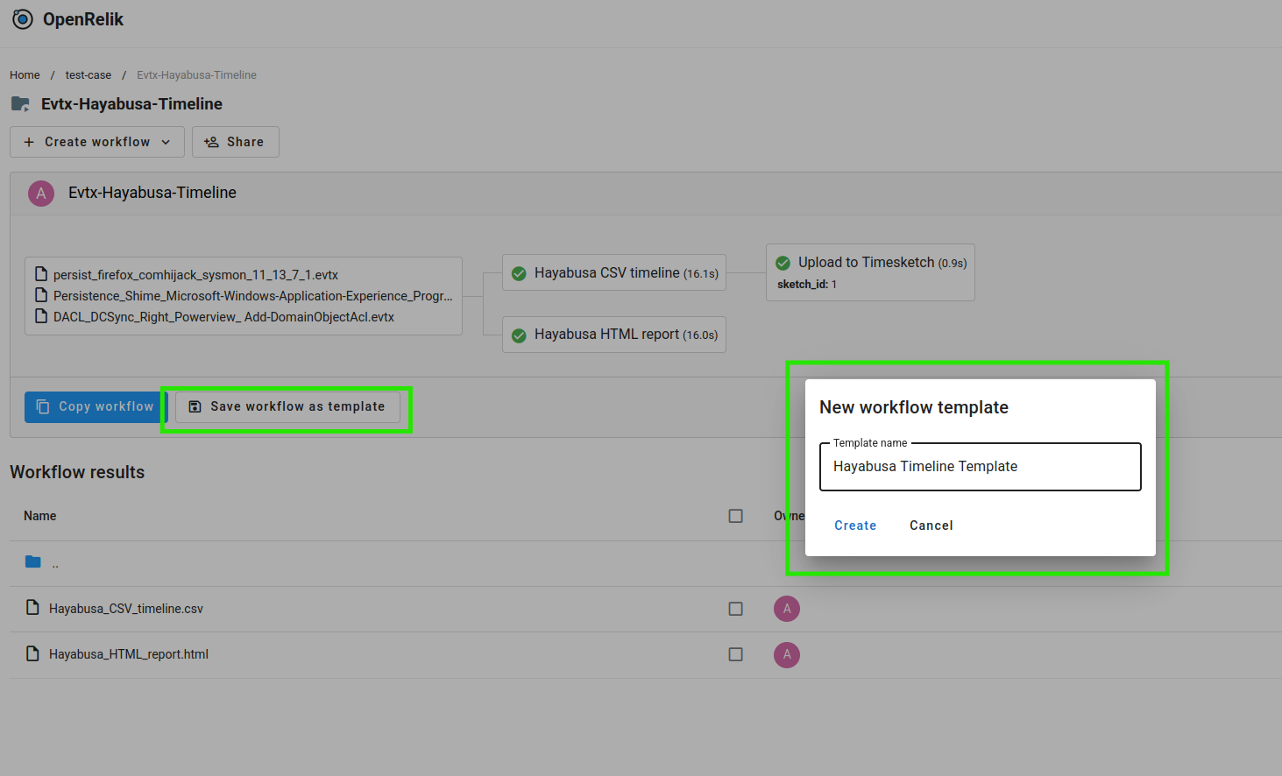Click the save icon in Save workflow as template
Screen dimensions: 1282x776
195,406
